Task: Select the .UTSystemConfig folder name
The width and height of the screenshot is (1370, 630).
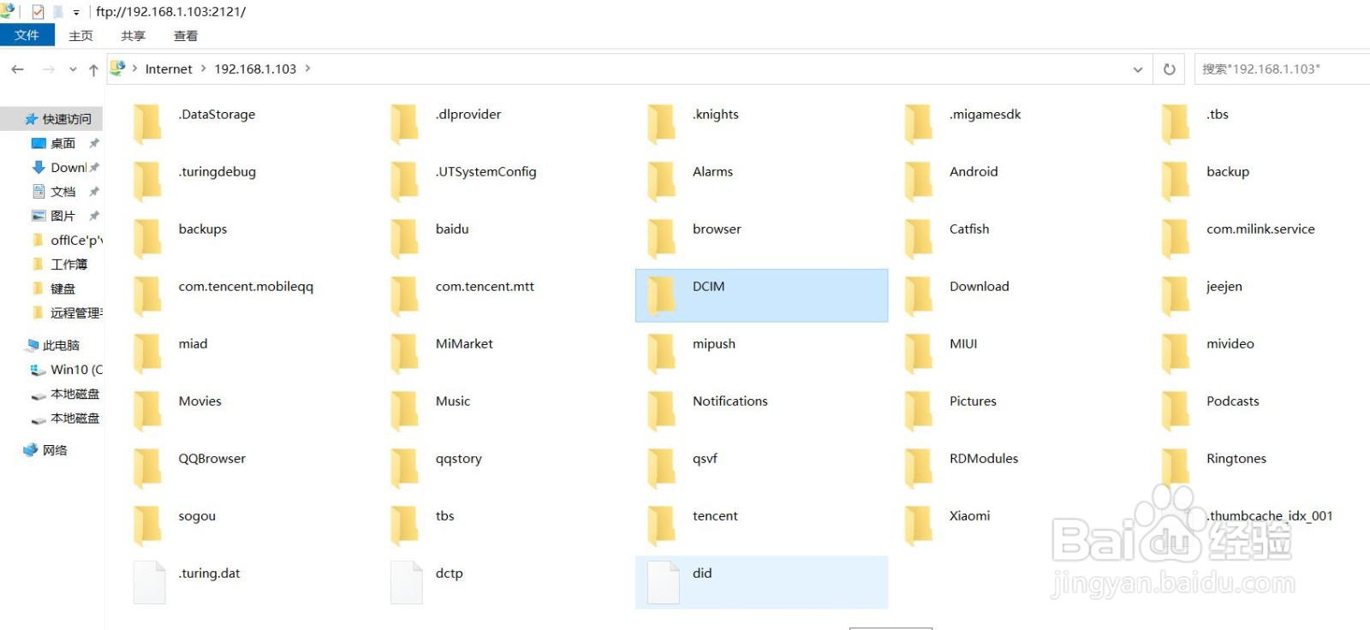Action: coord(485,171)
